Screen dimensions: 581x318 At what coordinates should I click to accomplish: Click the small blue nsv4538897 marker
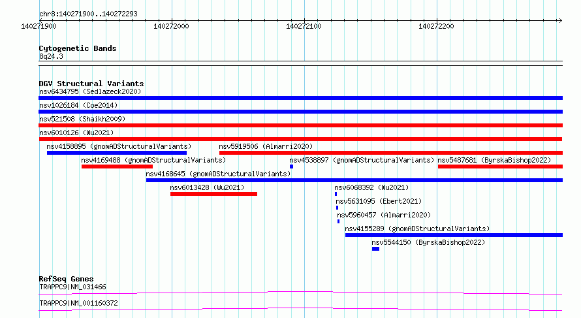click(291, 167)
